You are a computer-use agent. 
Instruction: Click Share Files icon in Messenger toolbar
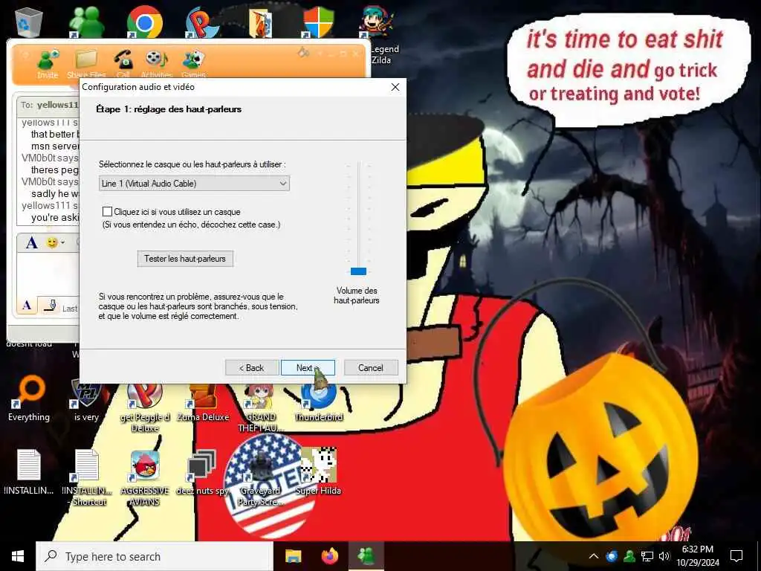(x=86, y=63)
